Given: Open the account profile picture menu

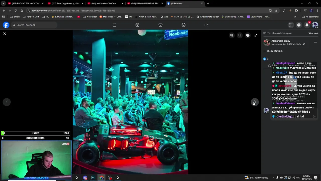Looking at the screenshot, I should (315, 25).
